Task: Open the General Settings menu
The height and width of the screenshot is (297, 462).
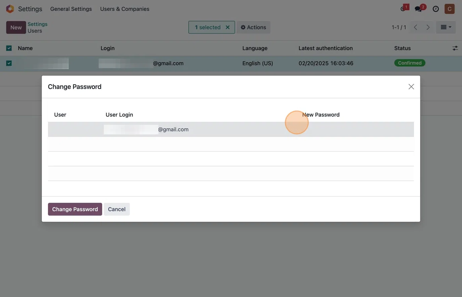Action: point(71,9)
